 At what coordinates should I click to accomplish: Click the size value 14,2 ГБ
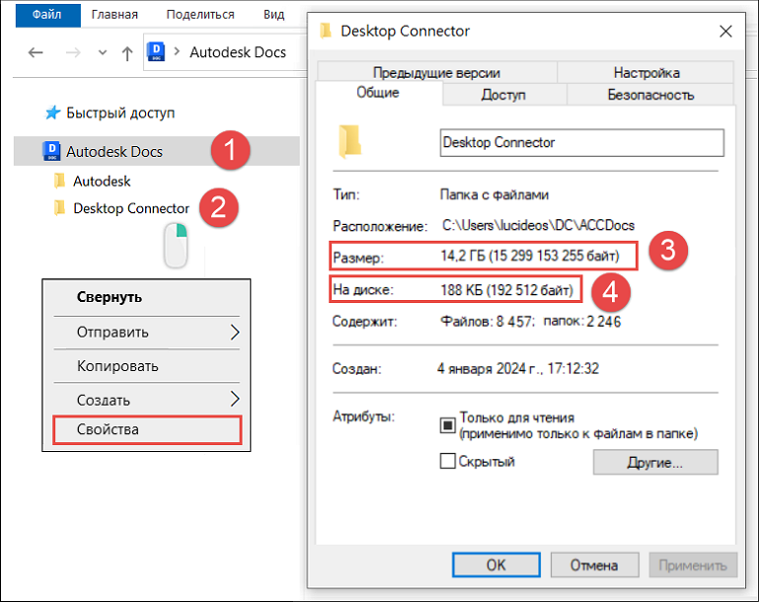pyautogui.click(x=530, y=256)
